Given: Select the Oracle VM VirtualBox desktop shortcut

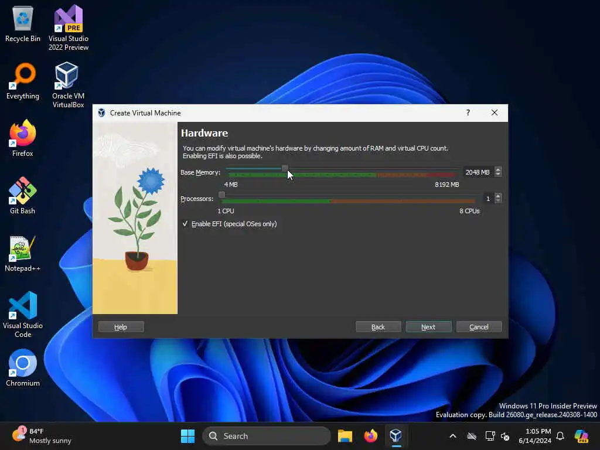Looking at the screenshot, I should click(x=68, y=85).
